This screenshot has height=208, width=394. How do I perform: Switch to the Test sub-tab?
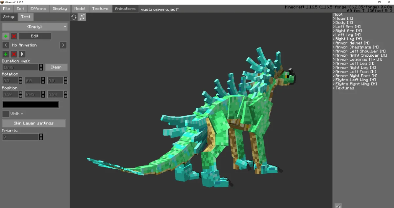click(26, 17)
